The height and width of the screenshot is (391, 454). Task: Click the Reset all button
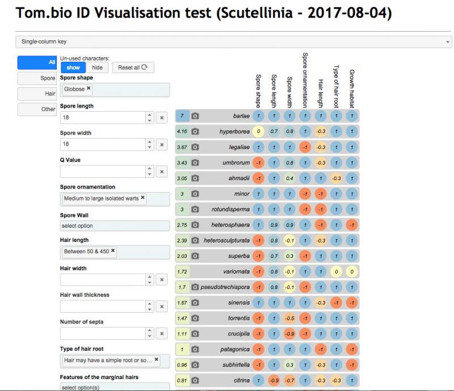[133, 67]
